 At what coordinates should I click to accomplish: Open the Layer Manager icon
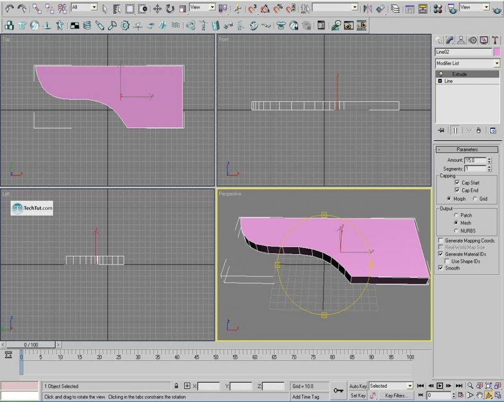(x=395, y=8)
